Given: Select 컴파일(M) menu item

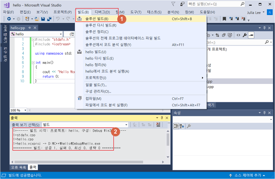Looking at the screenshot, I should click(141, 99).
